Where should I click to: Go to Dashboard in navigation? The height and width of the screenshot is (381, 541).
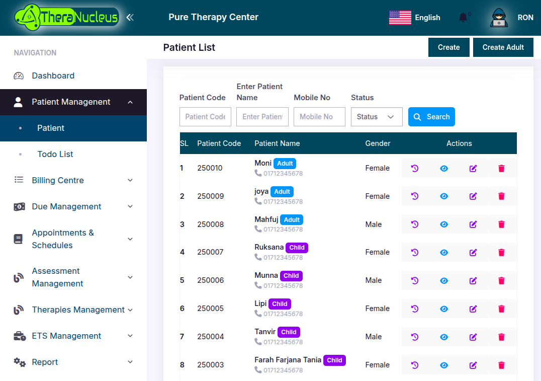(73, 75)
